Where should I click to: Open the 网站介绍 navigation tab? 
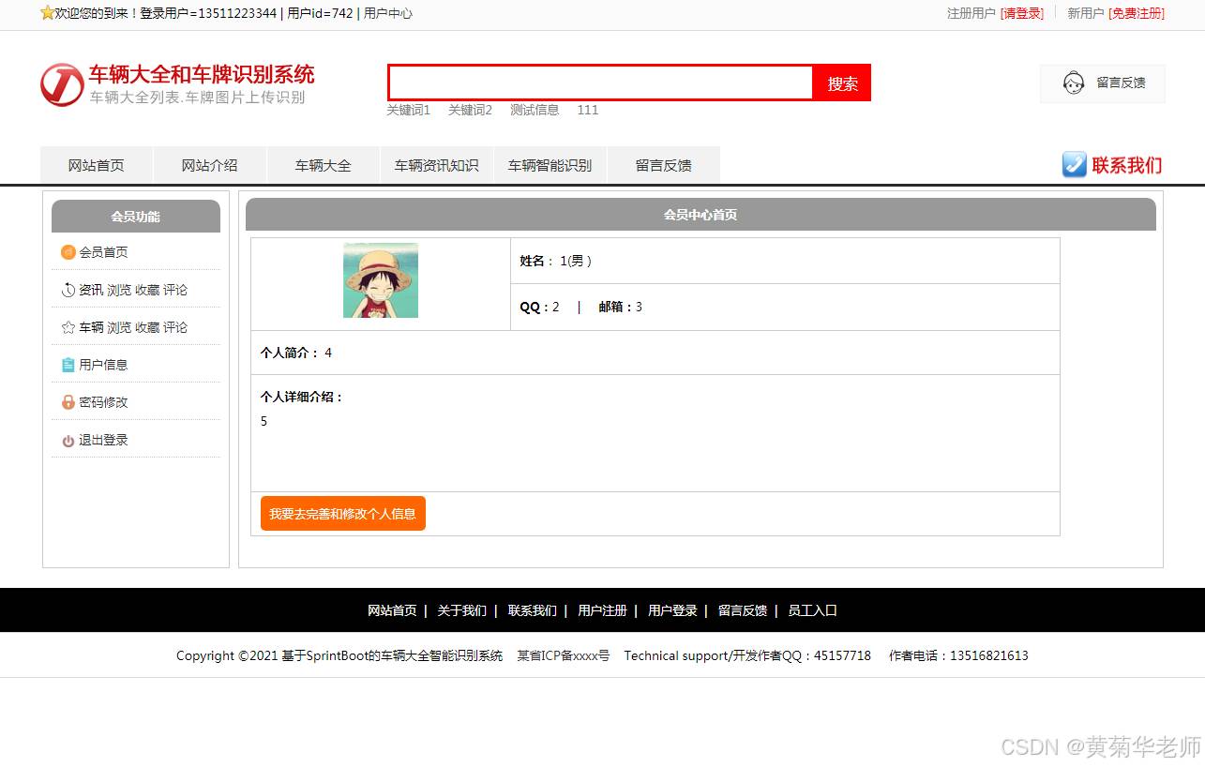pos(209,165)
